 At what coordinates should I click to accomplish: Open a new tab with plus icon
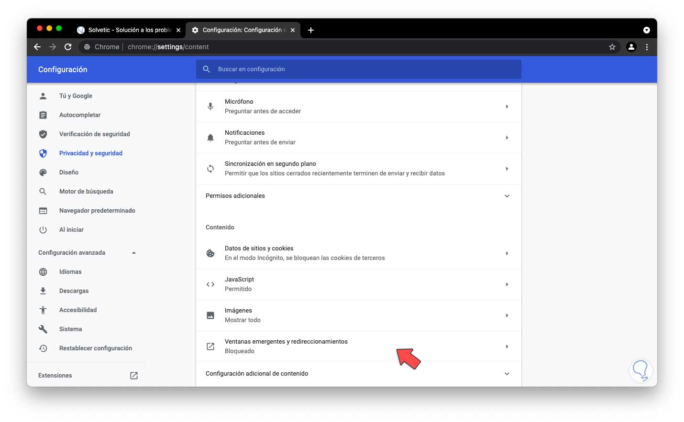pos(311,30)
